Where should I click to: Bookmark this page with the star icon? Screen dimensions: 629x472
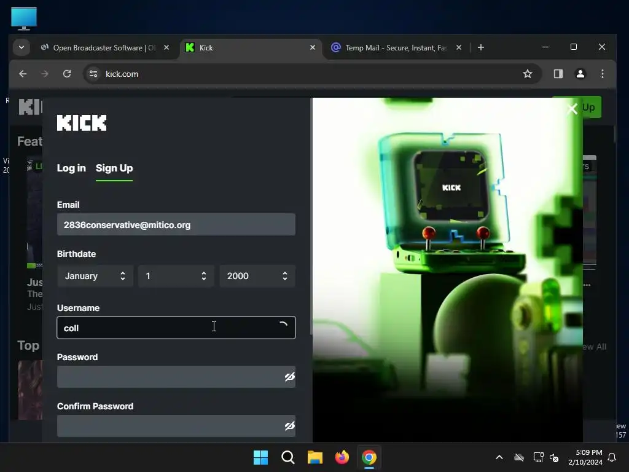click(x=528, y=74)
